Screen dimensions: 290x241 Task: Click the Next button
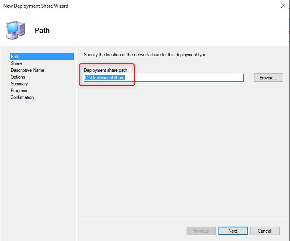(233, 231)
